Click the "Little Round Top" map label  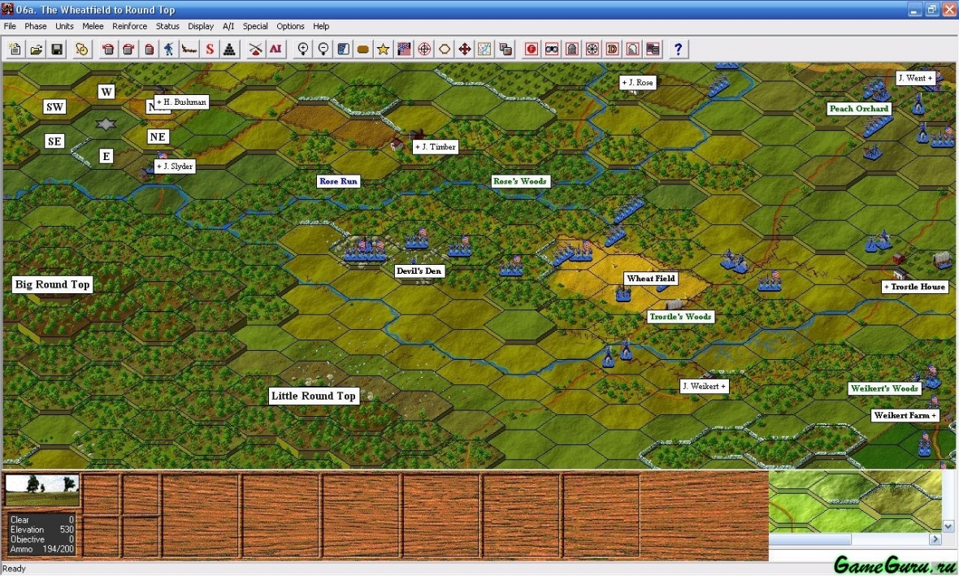313,396
